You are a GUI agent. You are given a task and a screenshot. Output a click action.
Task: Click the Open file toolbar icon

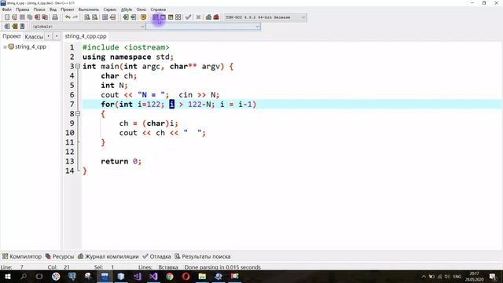pos(14,17)
